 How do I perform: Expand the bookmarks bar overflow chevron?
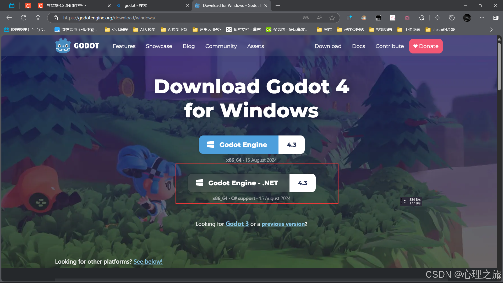492,30
